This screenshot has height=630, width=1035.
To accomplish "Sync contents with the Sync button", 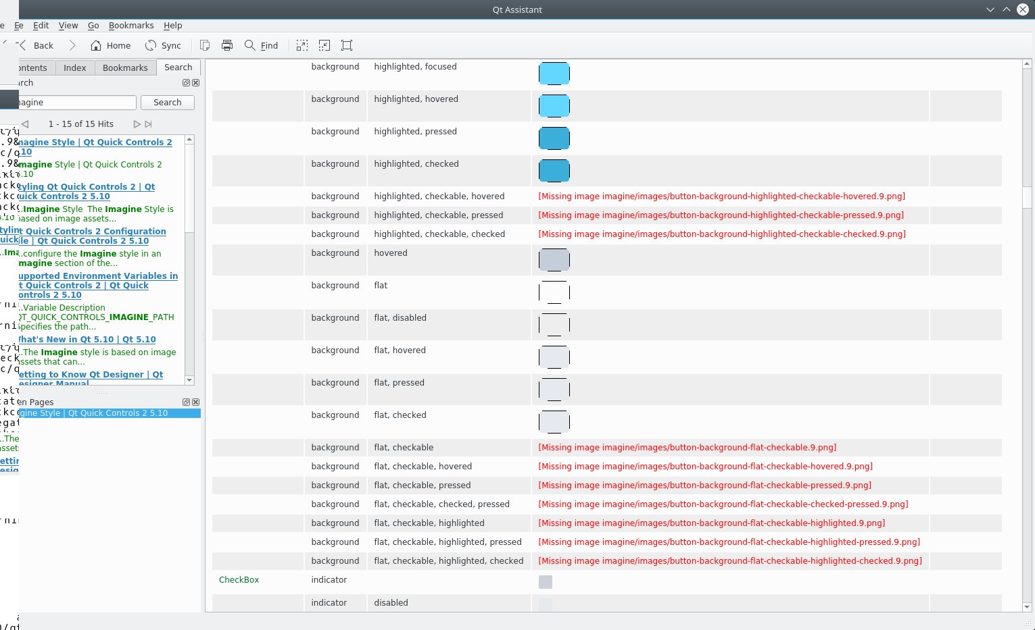I will click(x=163, y=45).
